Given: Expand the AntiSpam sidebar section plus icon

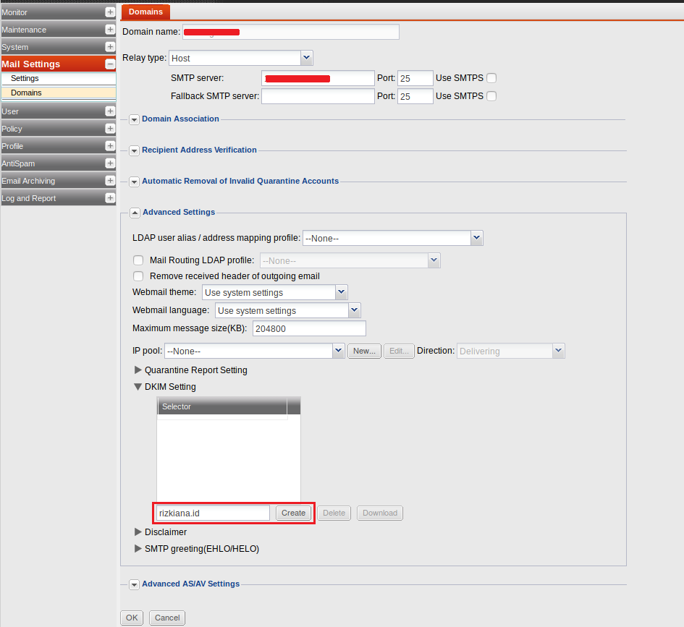Looking at the screenshot, I should coord(109,163).
